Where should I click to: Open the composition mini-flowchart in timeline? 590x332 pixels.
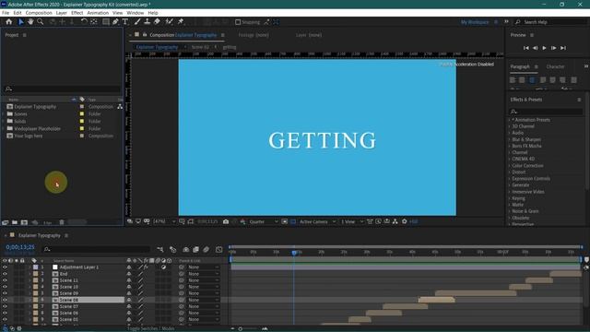click(x=160, y=250)
